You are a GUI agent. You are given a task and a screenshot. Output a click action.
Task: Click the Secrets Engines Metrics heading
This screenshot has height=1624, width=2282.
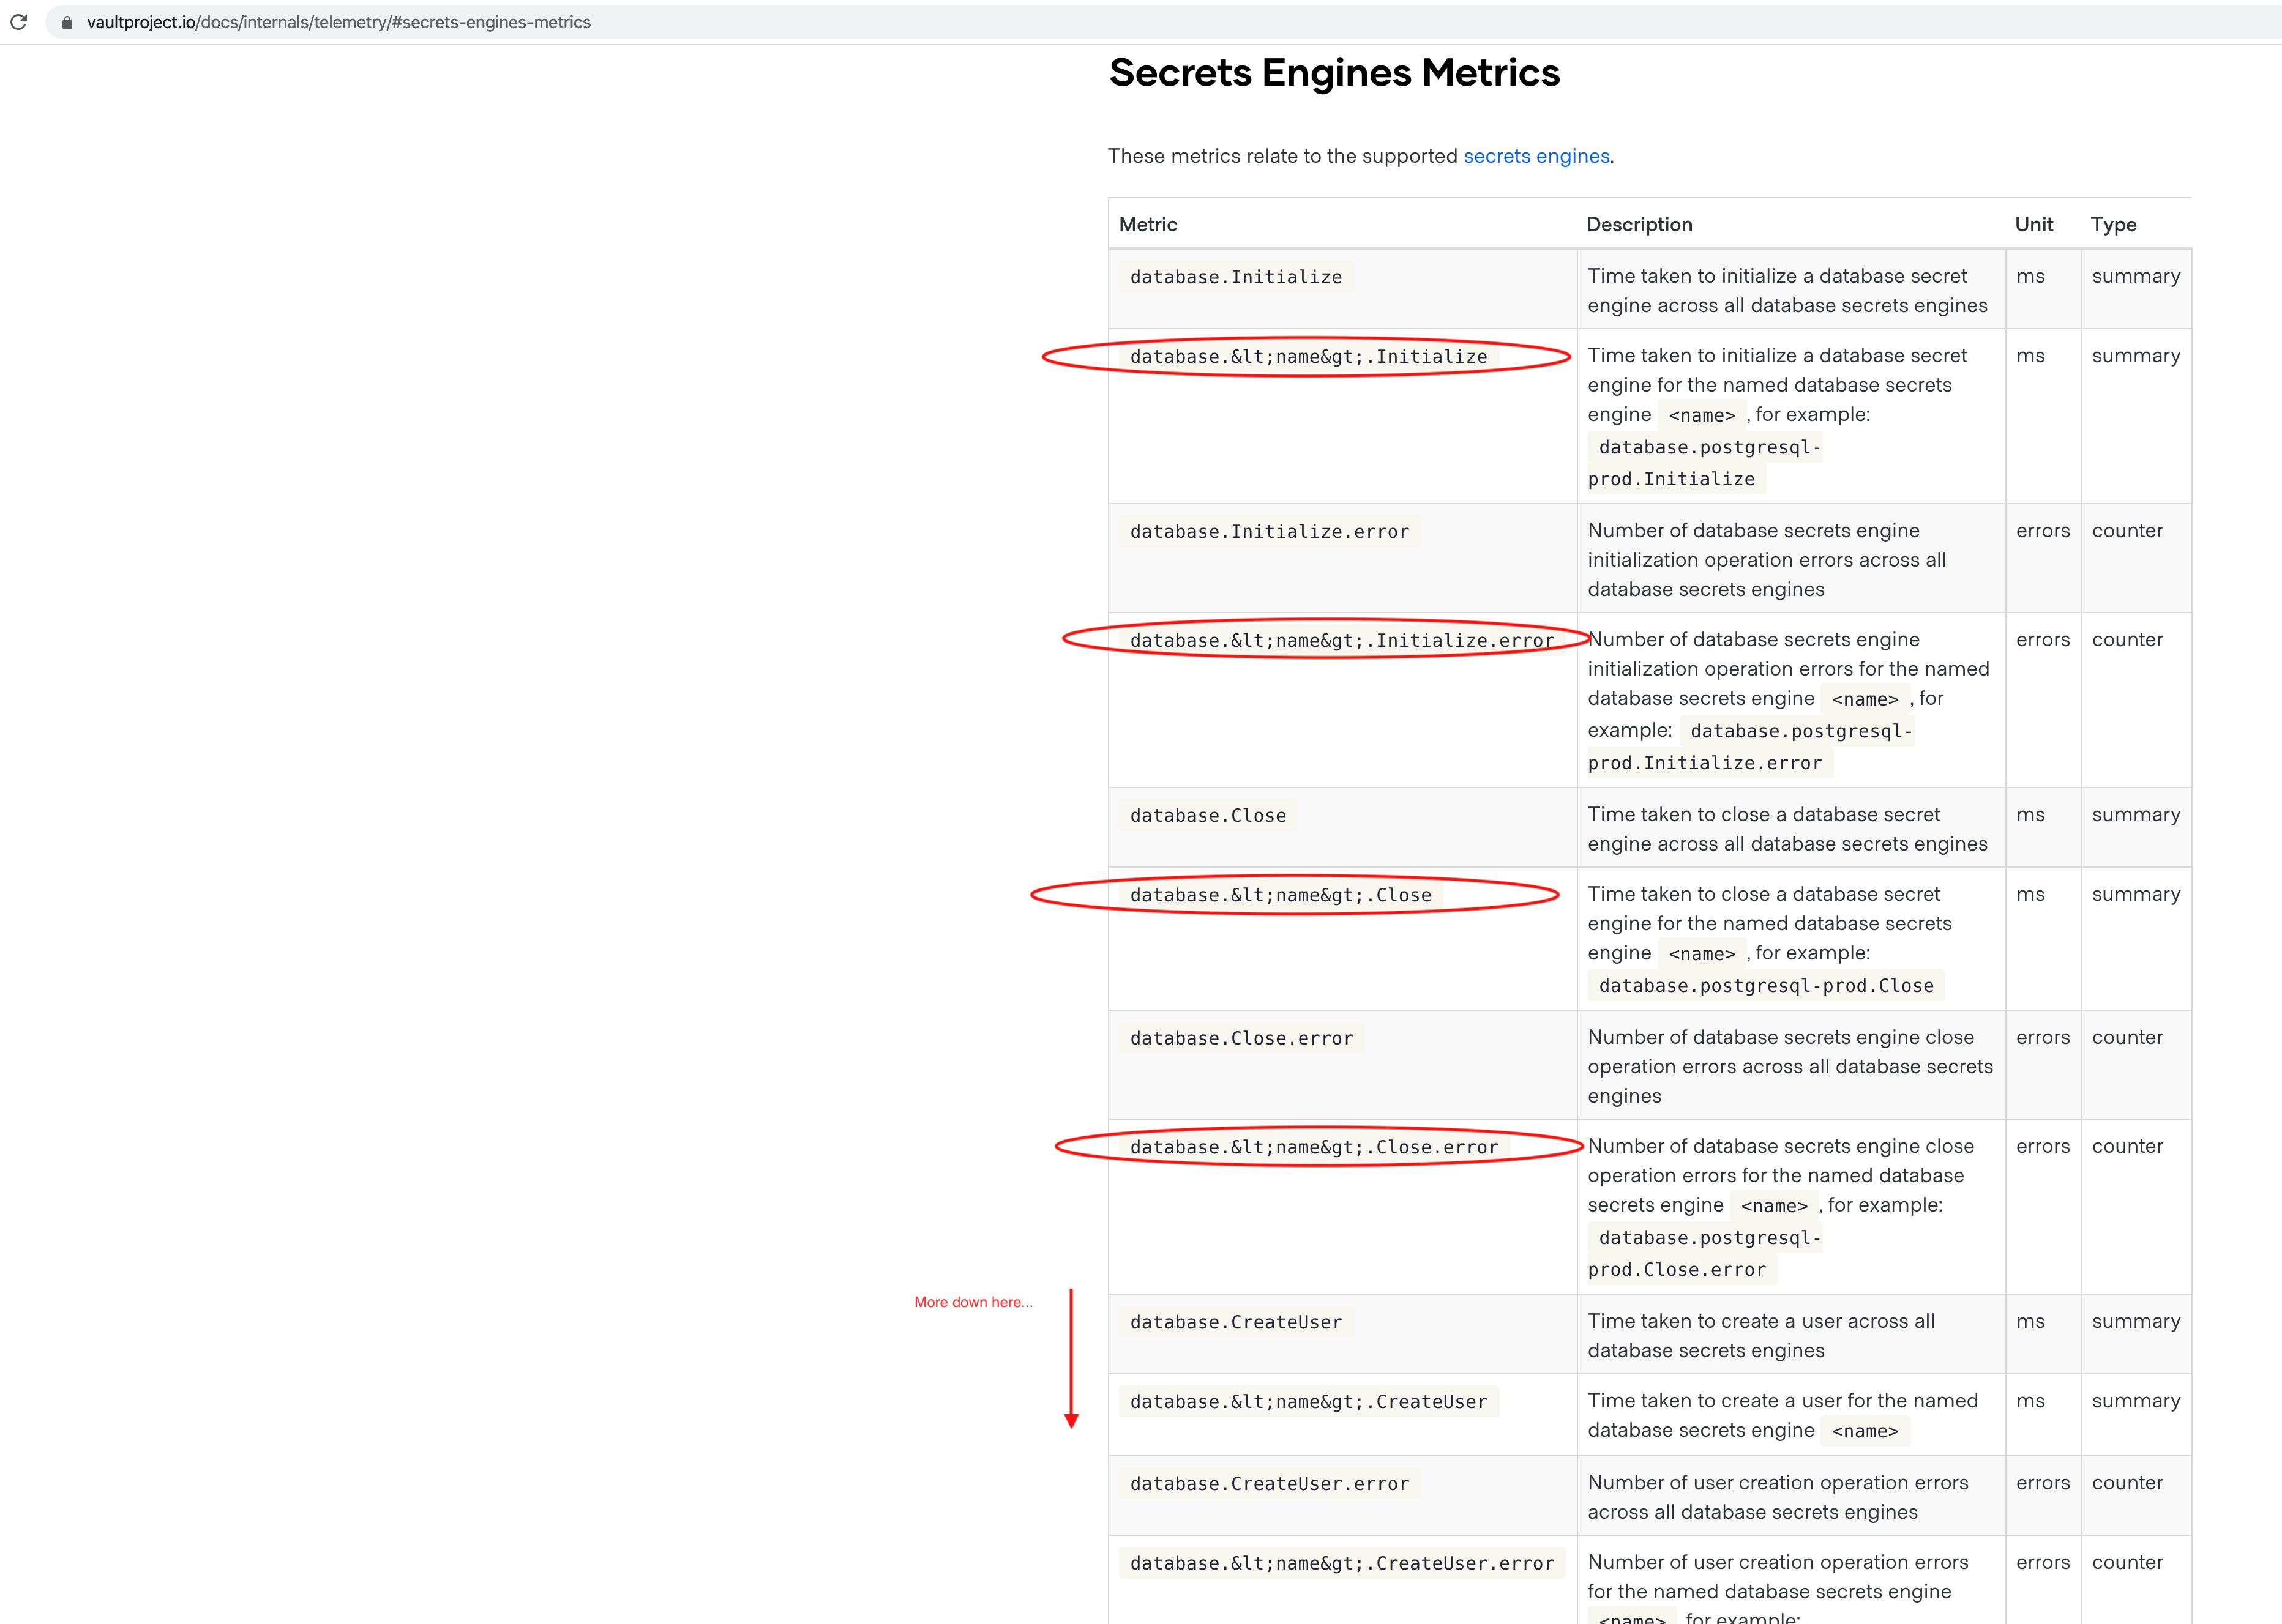(1334, 72)
